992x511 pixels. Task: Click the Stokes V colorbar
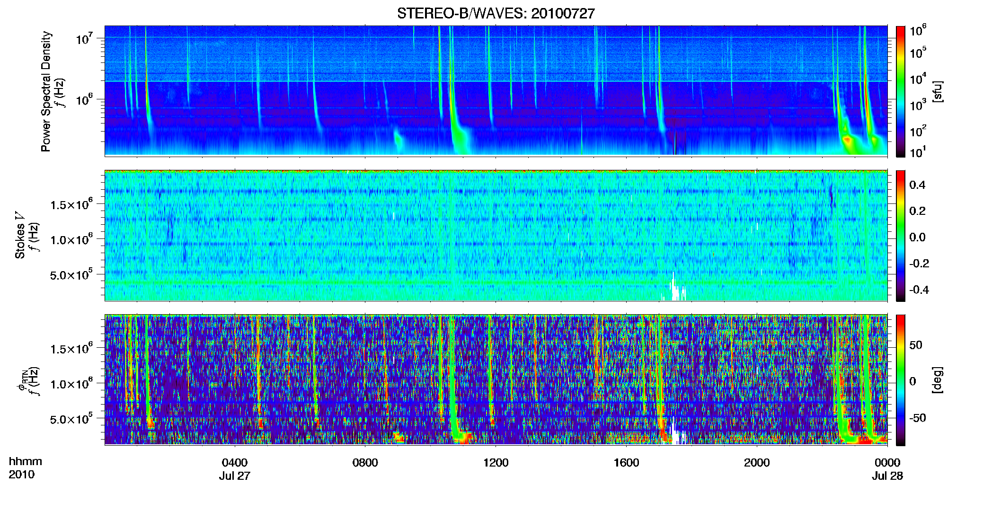point(901,236)
